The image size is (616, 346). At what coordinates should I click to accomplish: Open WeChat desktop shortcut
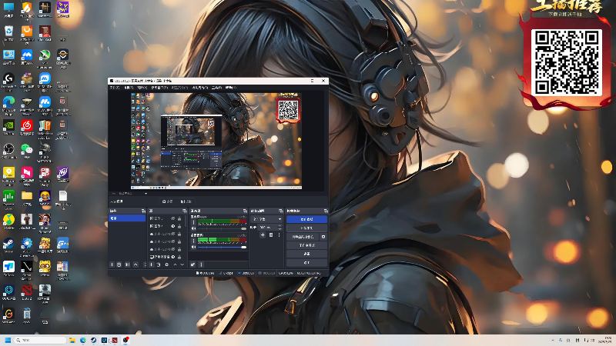click(x=27, y=149)
